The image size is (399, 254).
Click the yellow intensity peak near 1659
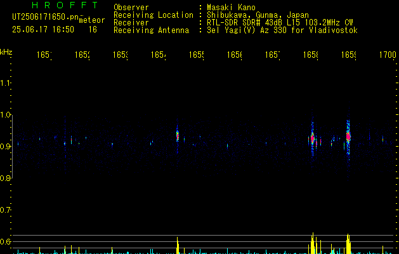click(348, 244)
